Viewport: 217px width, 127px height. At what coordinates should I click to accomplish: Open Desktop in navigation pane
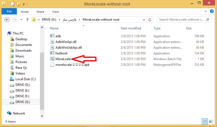(x=21, y=39)
